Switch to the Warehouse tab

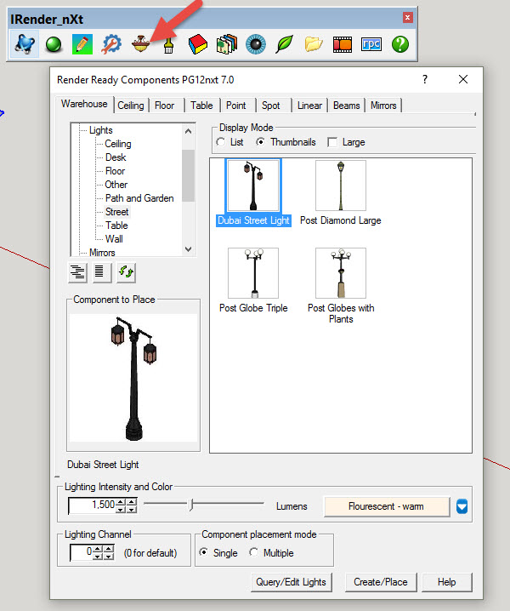point(84,104)
